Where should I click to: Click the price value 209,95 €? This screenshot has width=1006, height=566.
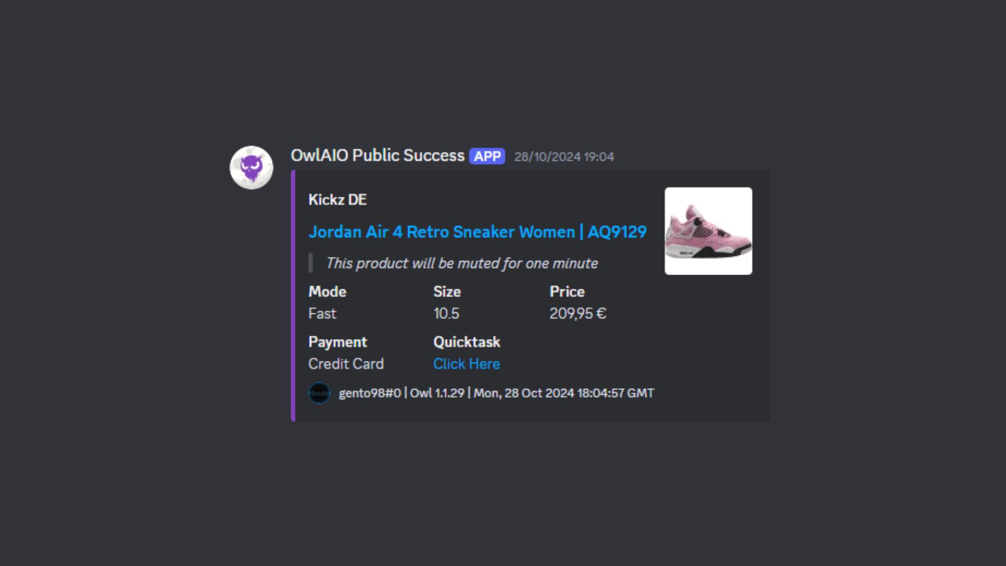click(x=577, y=313)
